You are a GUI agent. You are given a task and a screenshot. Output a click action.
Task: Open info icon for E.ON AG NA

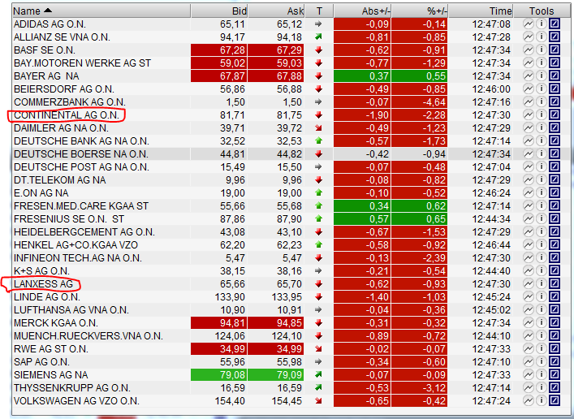coord(542,193)
